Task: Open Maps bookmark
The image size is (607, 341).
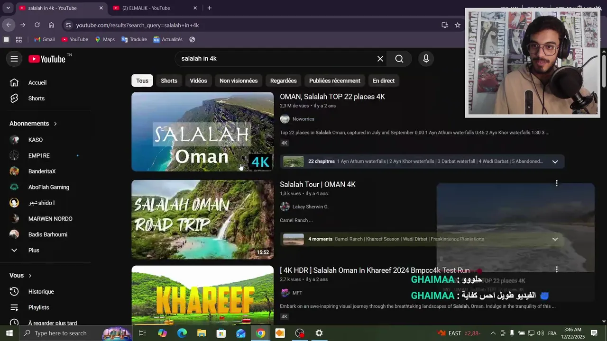Action: [104, 39]
